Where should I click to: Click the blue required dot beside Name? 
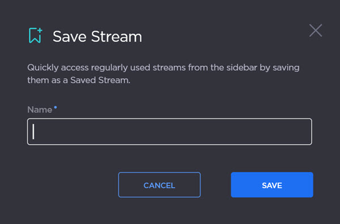(56, 107)
